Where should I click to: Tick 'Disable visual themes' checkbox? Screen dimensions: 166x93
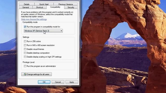point(25,49)
